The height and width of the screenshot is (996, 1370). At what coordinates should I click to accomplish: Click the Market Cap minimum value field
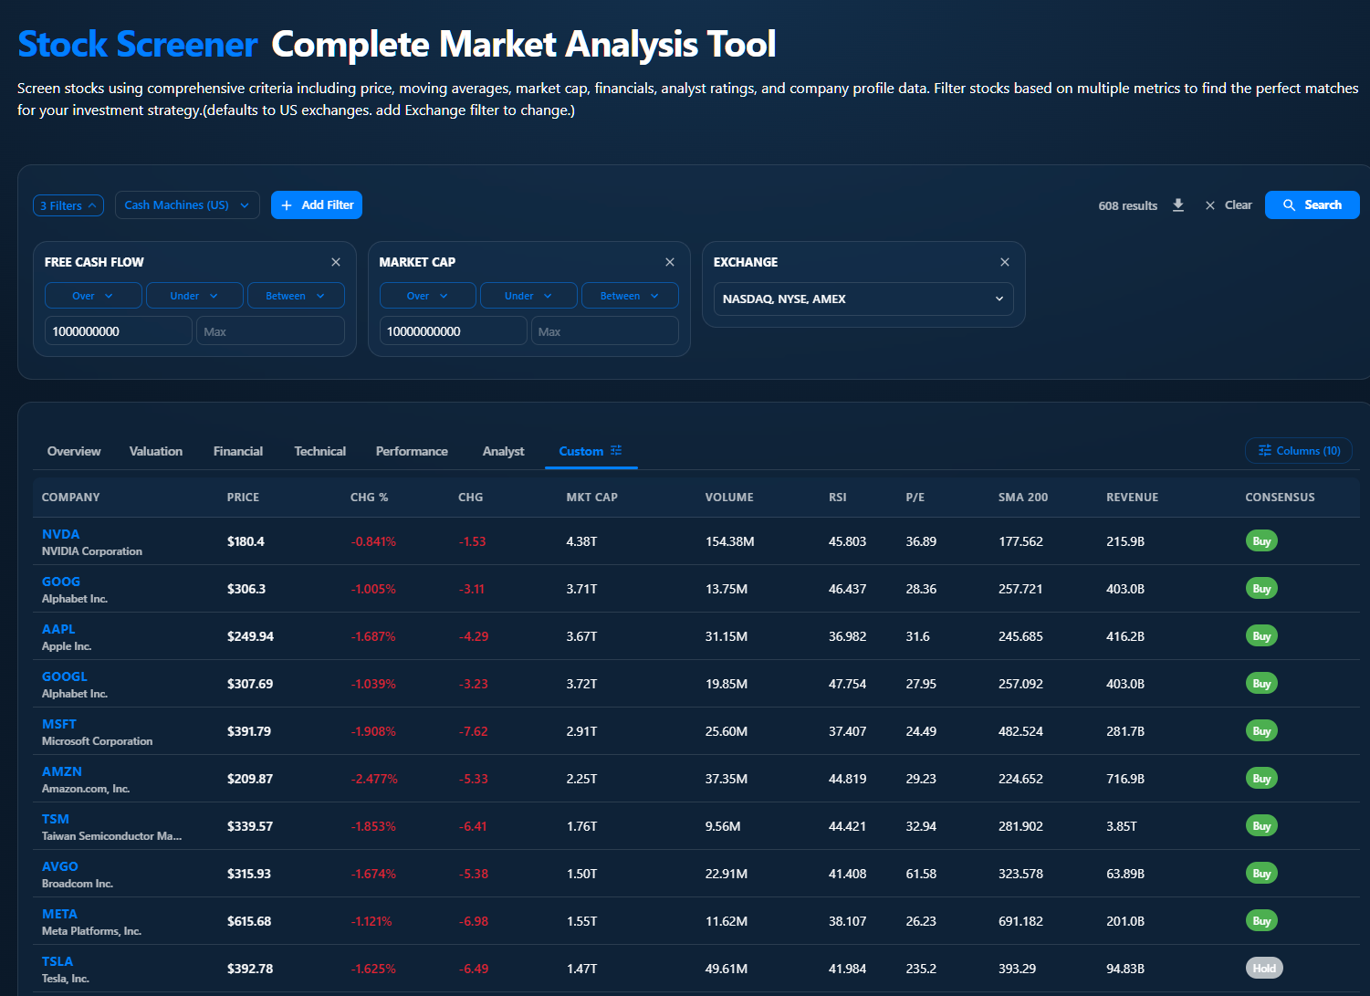pyautogui.click(x=454, y=330)
